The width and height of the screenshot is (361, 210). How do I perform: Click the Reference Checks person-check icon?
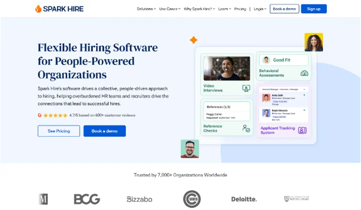(x=246, y=128)
